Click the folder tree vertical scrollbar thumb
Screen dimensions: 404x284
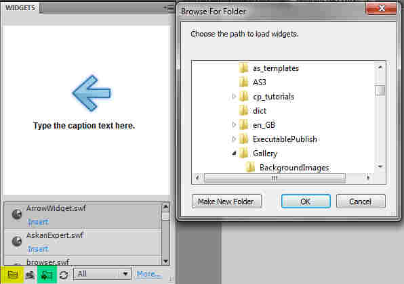coord(380,91)
